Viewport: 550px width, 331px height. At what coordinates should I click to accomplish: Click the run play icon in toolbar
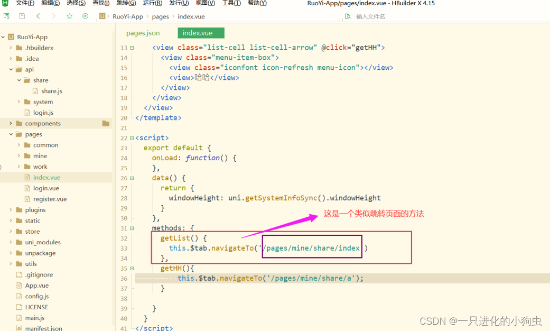click(85, 16)
